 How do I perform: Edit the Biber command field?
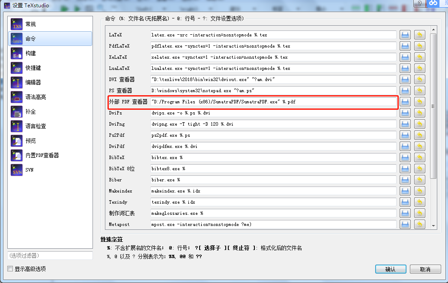(x=273, y=180)
